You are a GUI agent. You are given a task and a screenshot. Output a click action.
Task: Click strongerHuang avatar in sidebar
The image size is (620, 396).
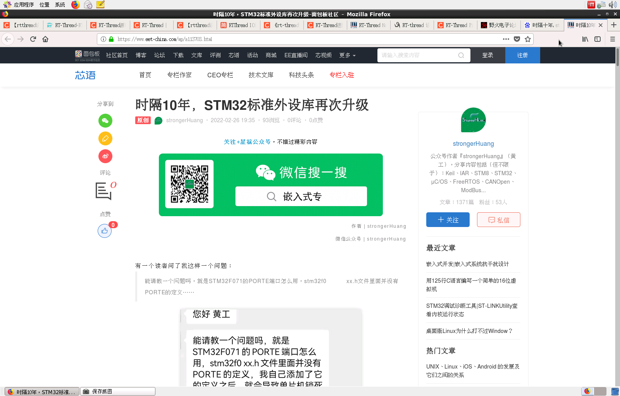click(x=474, y=120)
